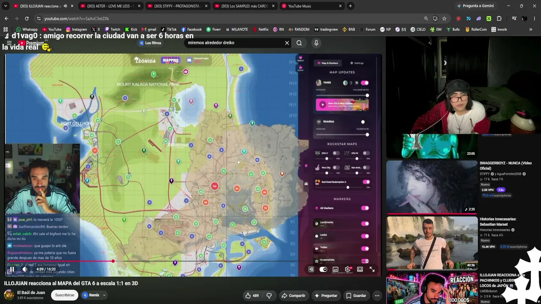Open El Baúl de Juan channel avatar
Viewport: 541px width, 304px height.
point(9,295)
